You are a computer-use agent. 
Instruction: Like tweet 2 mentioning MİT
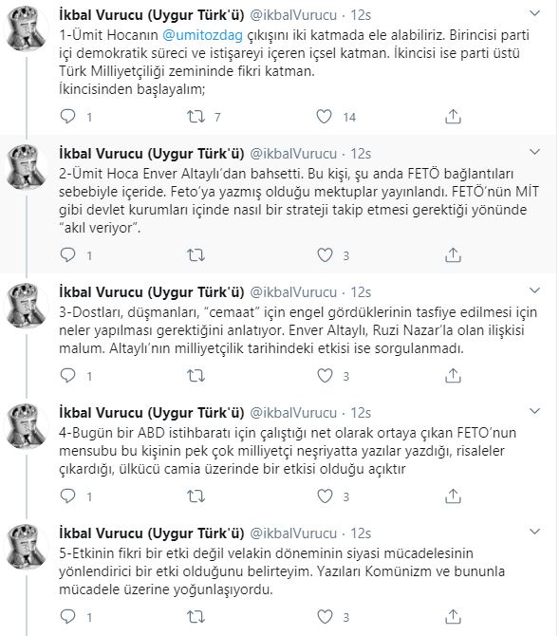pos(325,255)
